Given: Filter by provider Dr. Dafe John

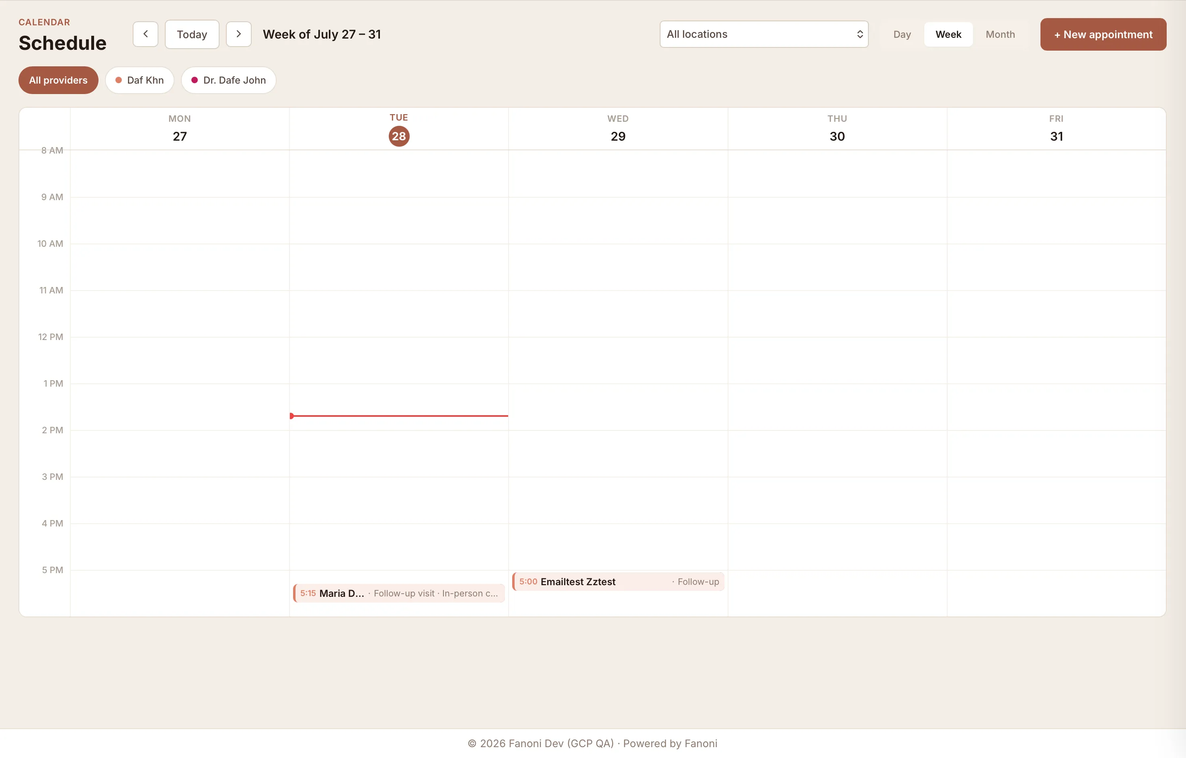Looking at the screenshot, I should pos(228,80).
